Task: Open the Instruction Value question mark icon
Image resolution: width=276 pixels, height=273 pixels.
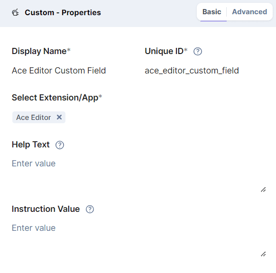Action: pyautogui.click(x=90, y=209)
